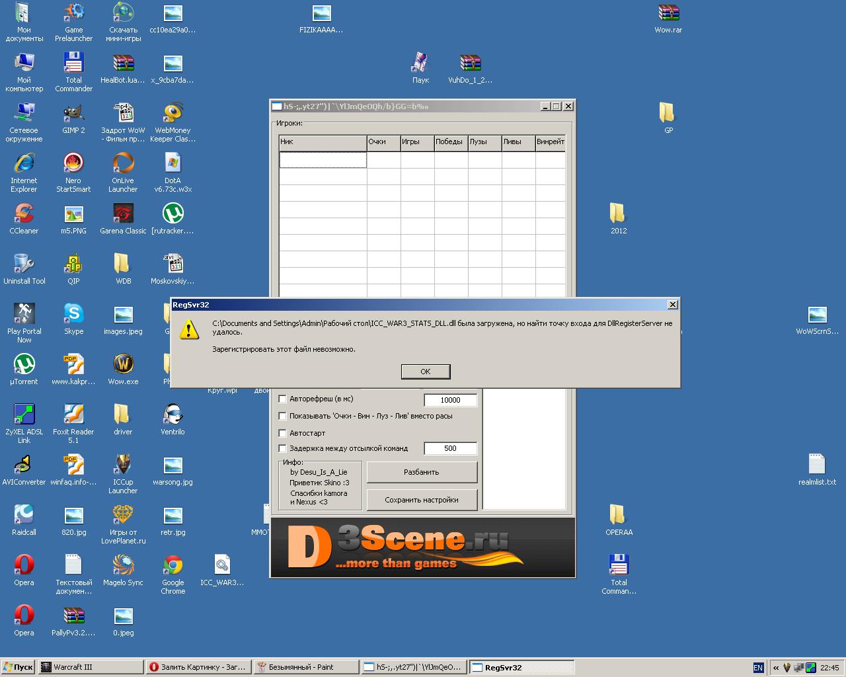846x677 pixels.
Task: Activate the RegSvr32 taskbar button
Action: pos(521,667)
